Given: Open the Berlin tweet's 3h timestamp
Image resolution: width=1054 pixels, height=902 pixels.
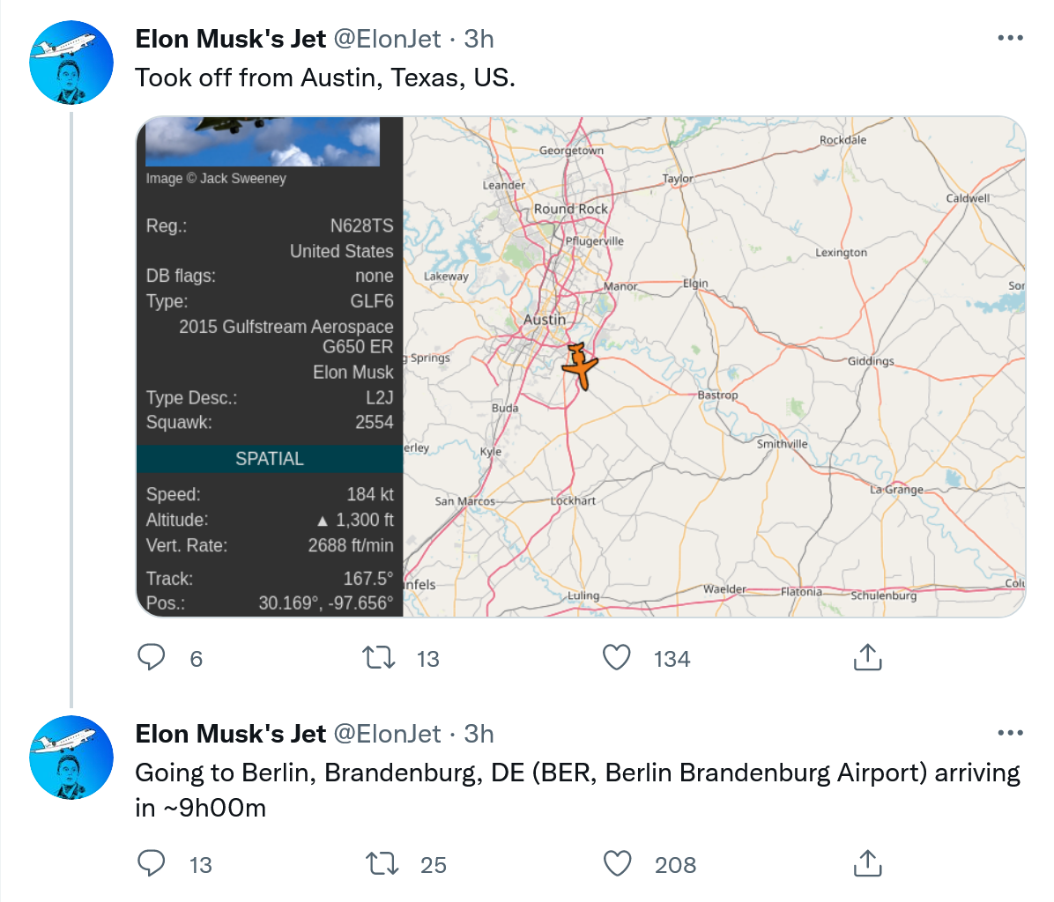Looking at the screenshot, I should [479, 734].
